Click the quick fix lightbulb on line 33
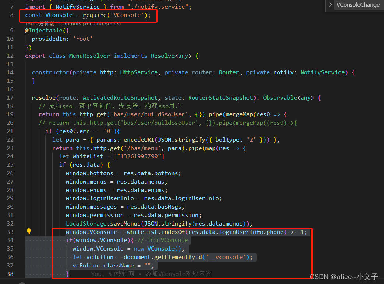 point(29,232)
